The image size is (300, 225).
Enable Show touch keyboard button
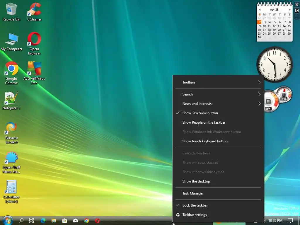coord(218,141)
